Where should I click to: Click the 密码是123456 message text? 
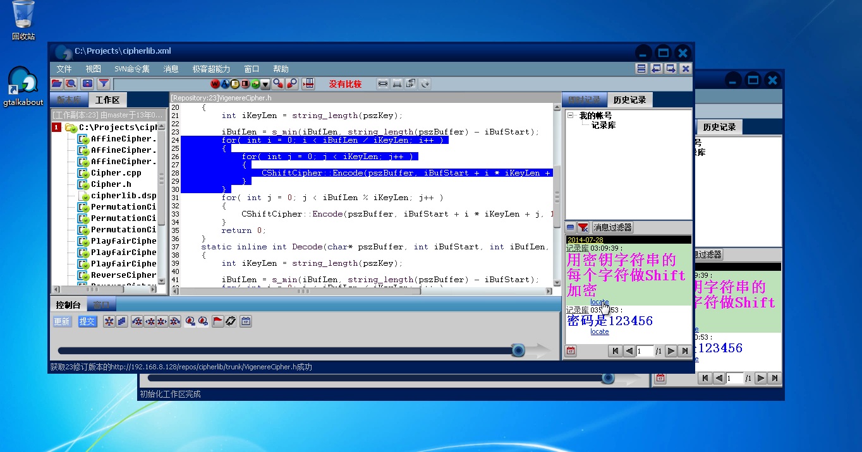(x=609, y=321)
